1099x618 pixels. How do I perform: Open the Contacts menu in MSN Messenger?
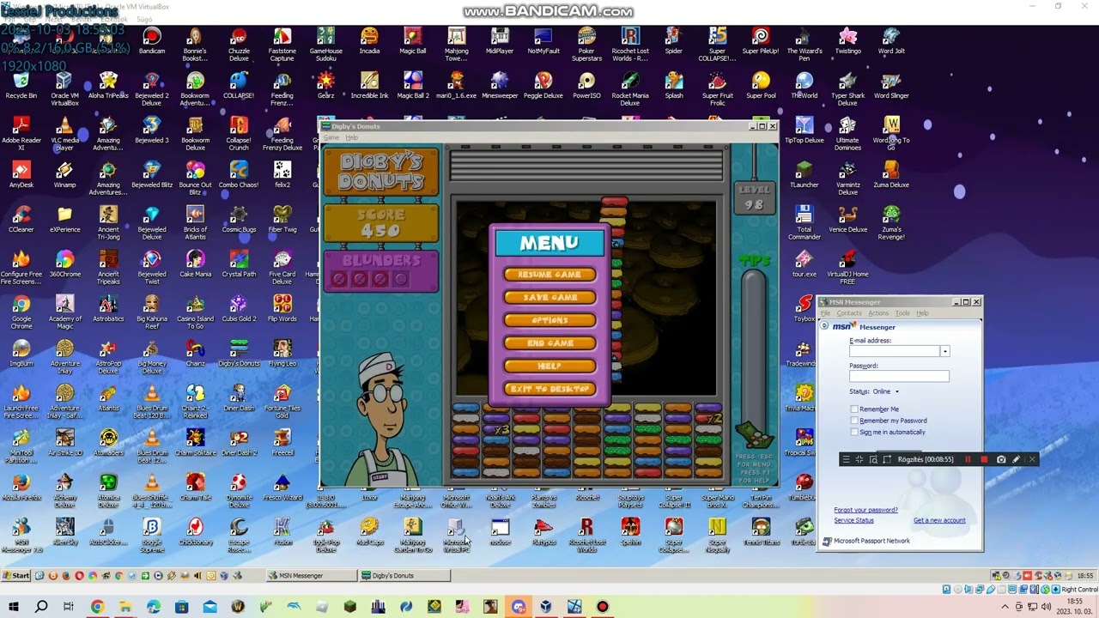[x=849, y=313]
